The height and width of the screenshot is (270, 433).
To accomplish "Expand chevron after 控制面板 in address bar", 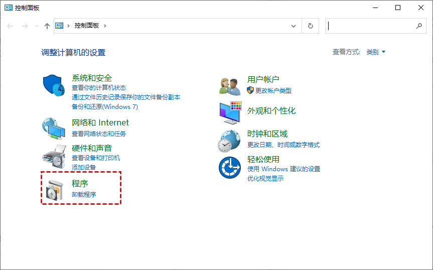I will (105, 26).
